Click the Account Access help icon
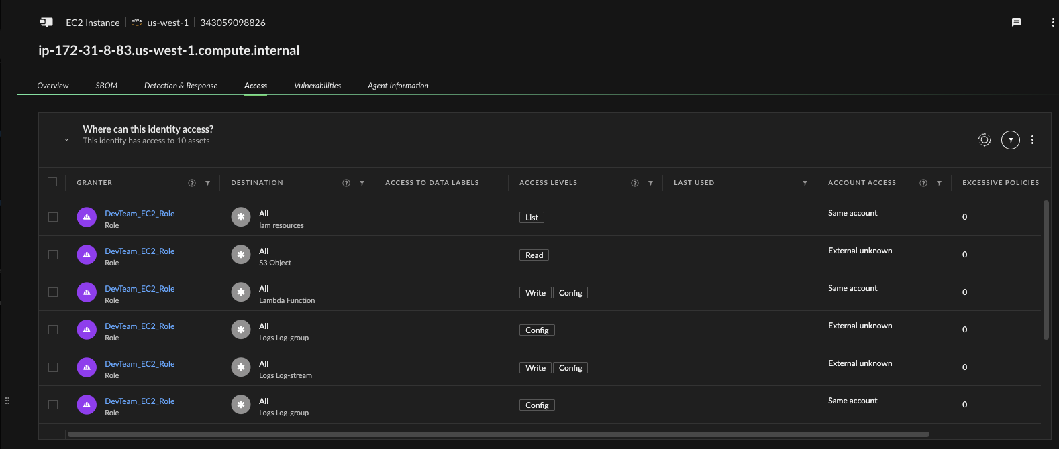 (x=923, y=183)
